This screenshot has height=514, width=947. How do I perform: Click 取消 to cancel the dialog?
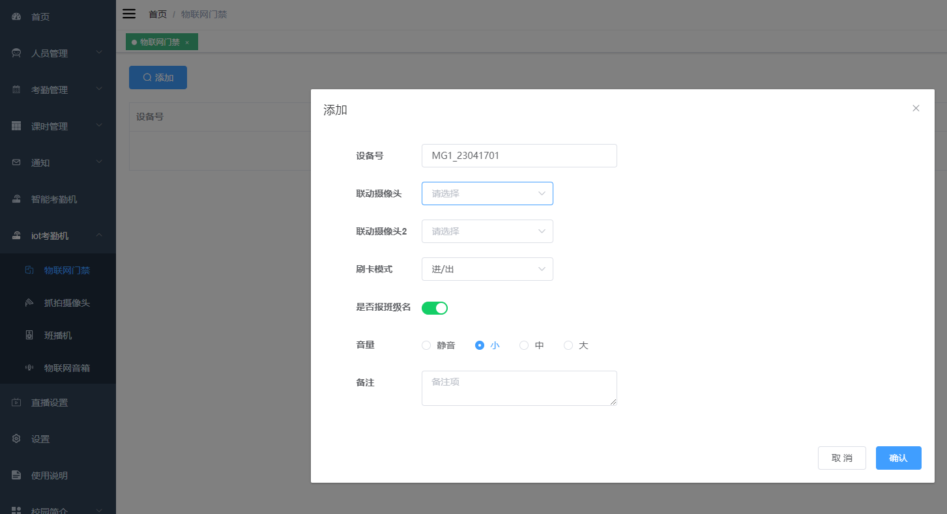pyautogui.click(x=841, y=458)
